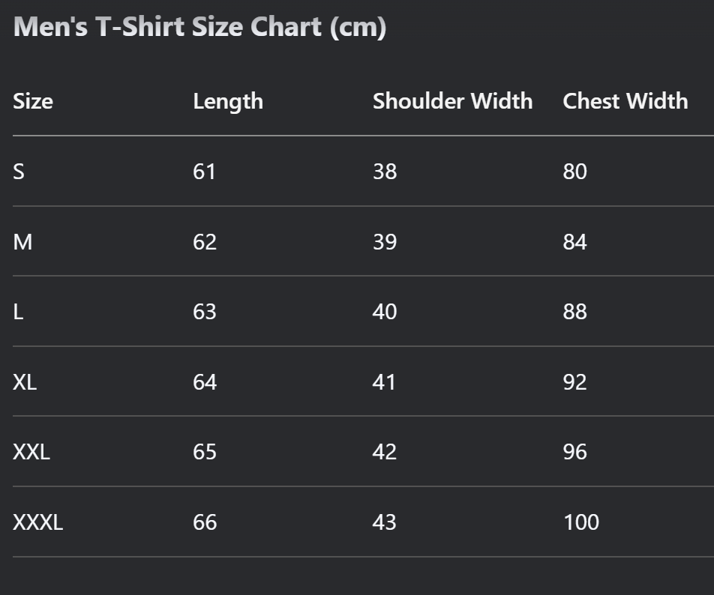Screen dimensions: 714x595
Task: Select the Size column header
Action: [x=33, y=101]
